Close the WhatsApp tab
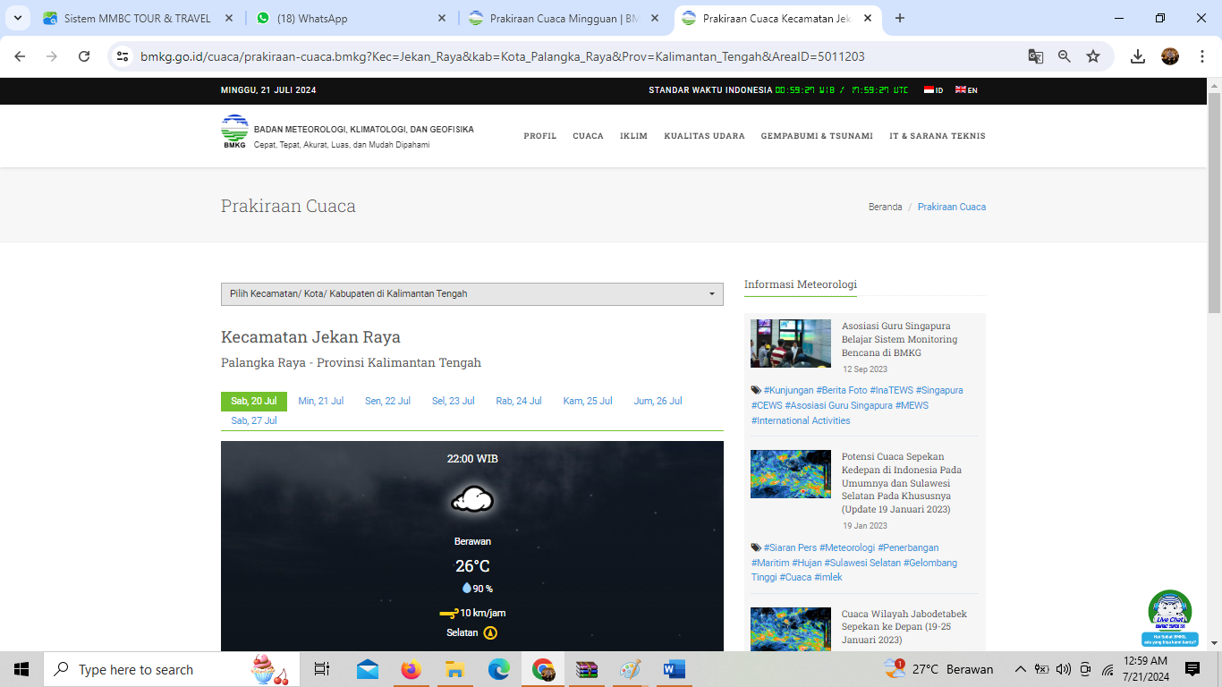Image resolution: width=1222 pixels, height=687 pixels. pyautogui.click(x=442, y=18)
